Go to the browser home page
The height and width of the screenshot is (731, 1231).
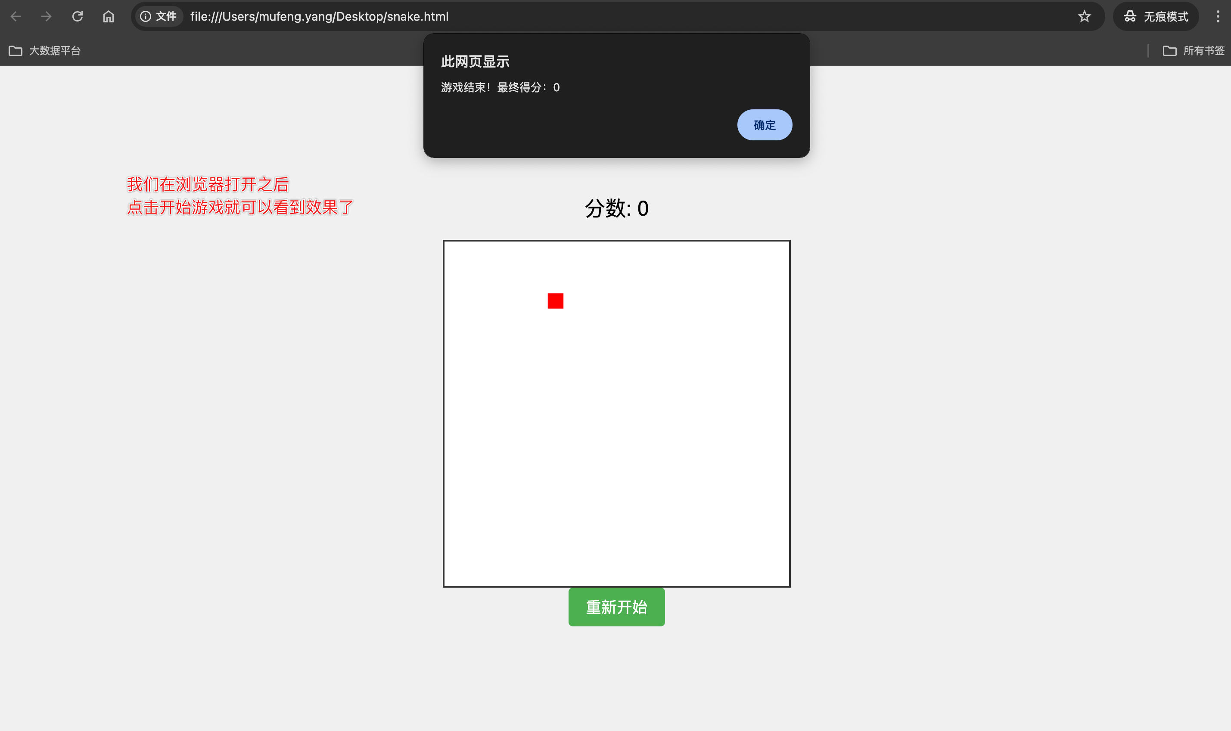pos(109,17)
